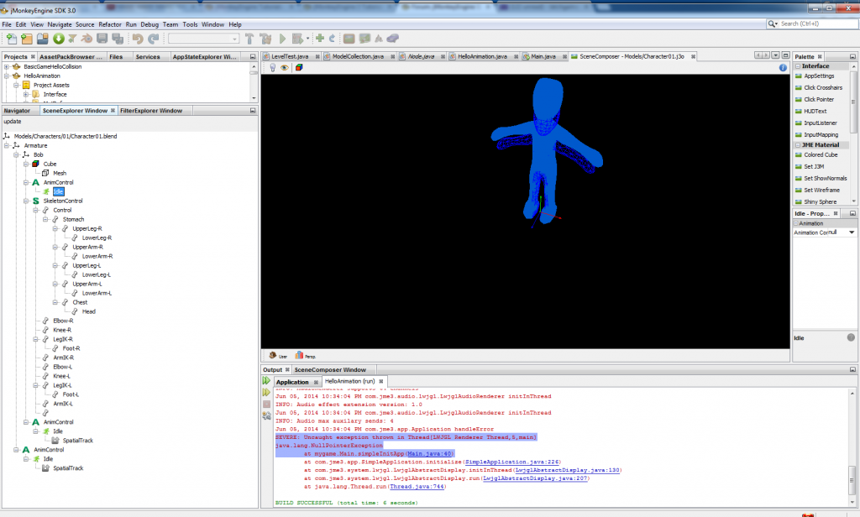Click the Run Project play icon
The height and width of the screenshot is (517, 860).
(282, 39)
